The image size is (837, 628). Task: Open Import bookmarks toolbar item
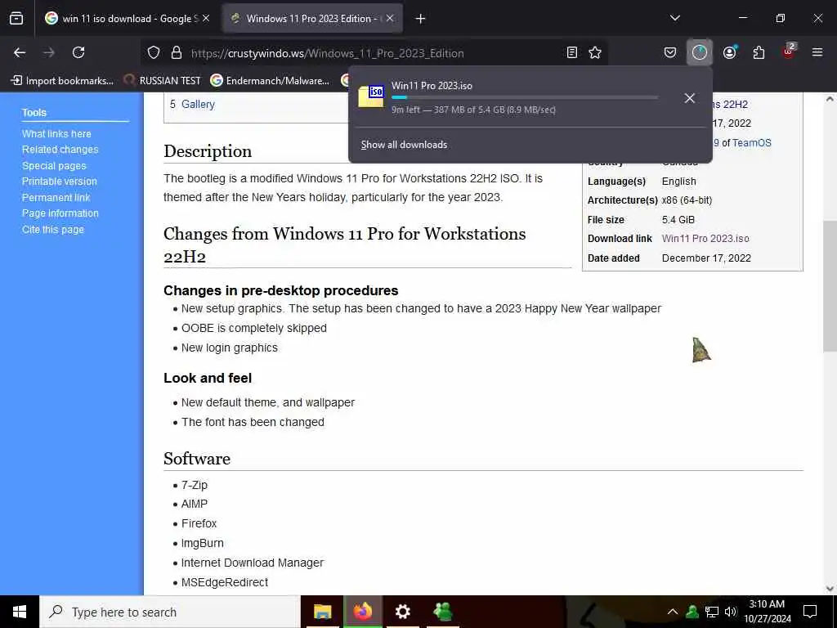coord(62,81)
